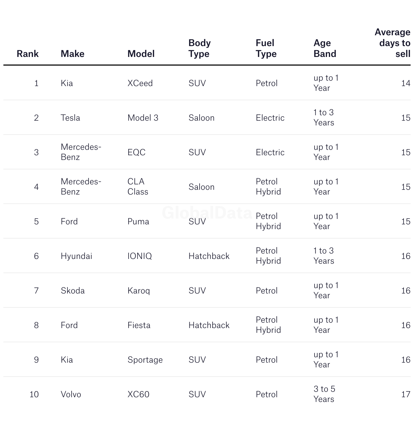Click the Fuel Type column header

pyautogui.click(x=266, y=48)
